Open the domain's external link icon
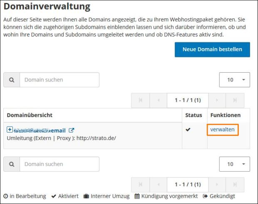The height and width of the screenshot is (204, 258). [71, 130]
